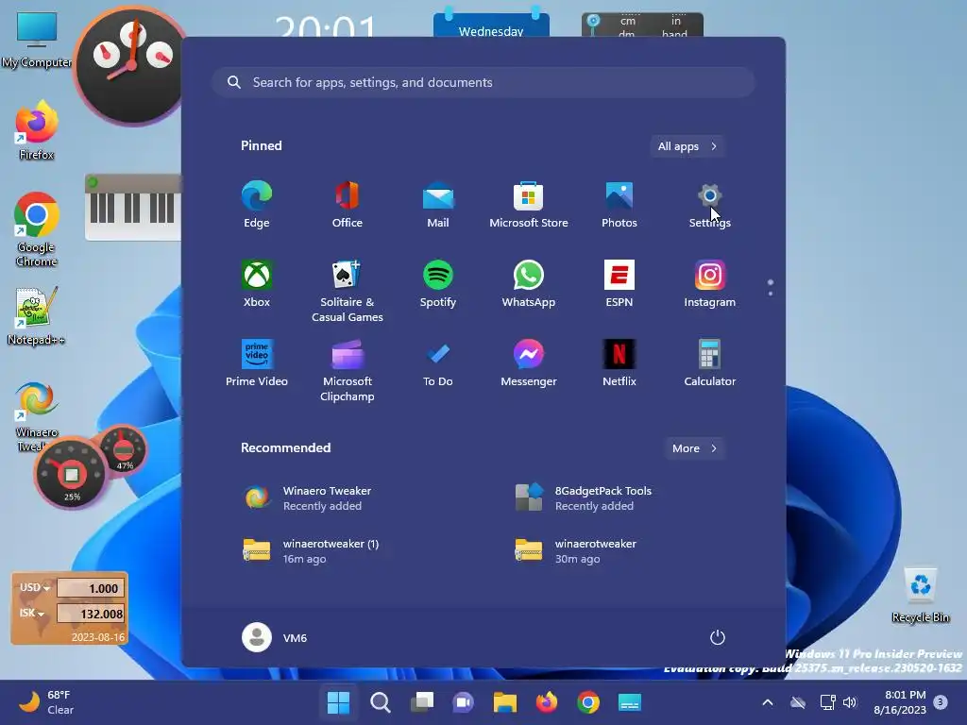
Task: Open ISK currency dropdown in gadget
Action: pos(31,613)
